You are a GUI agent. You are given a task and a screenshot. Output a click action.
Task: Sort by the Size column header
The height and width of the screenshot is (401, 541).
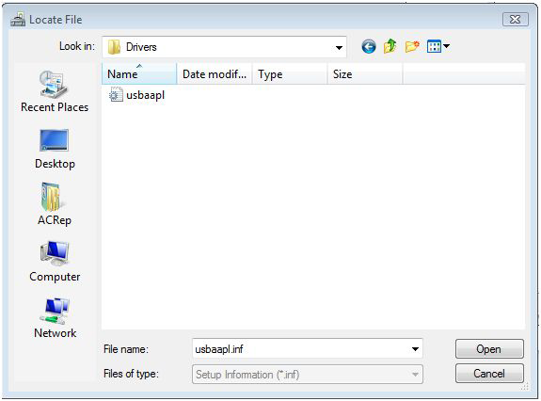pos(365,73)
